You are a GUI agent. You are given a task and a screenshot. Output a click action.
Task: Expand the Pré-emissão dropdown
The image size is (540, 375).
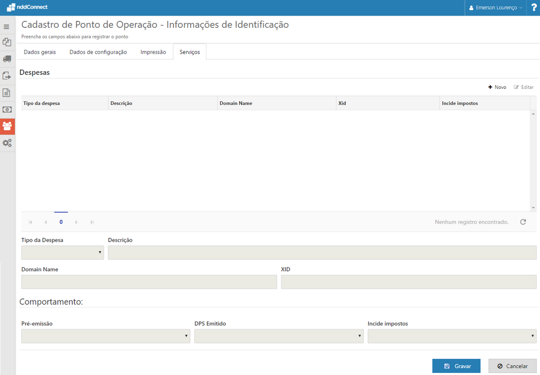pos(105,336)
